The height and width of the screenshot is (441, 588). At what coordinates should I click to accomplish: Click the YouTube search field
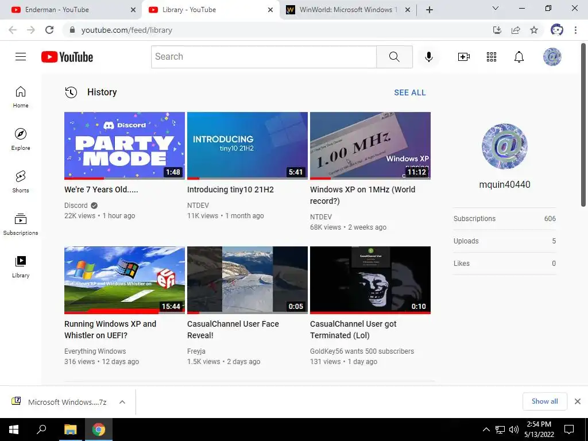[x=264, y=57]
